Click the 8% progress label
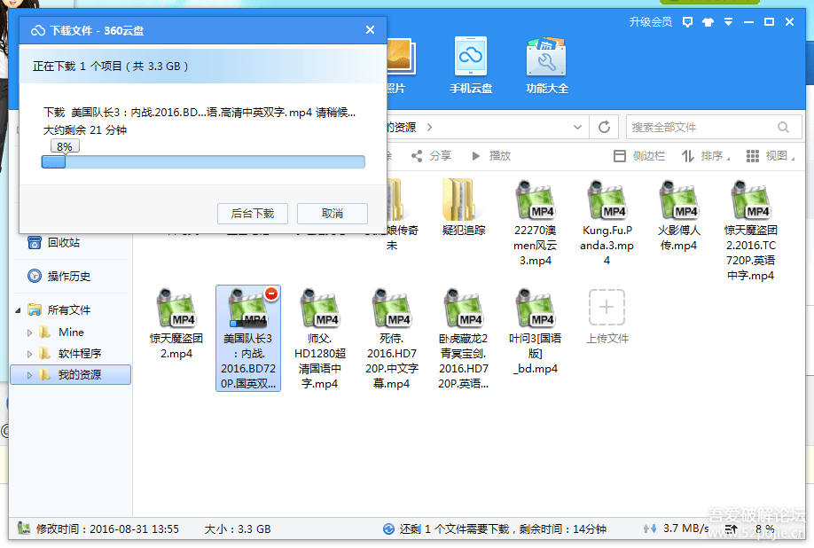Image resolution: width=814 pixels, height=548 pixels. (65, 146)
